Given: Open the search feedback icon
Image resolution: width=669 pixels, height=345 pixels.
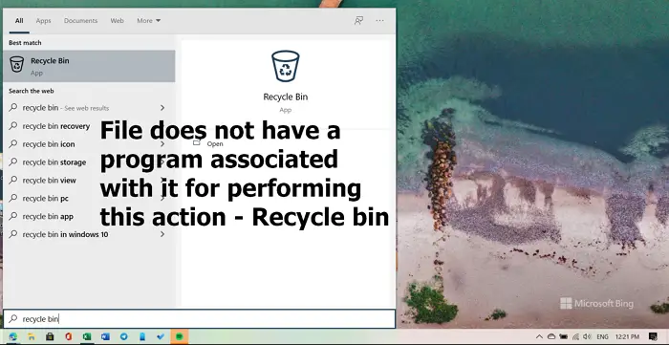Looking at the screenshot, I should coord(358,20).
